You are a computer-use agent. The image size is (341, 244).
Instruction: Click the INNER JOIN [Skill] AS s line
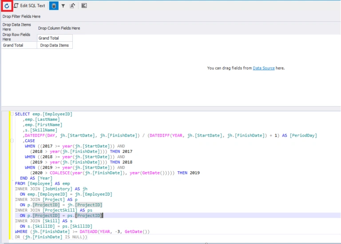coord(44,221)
